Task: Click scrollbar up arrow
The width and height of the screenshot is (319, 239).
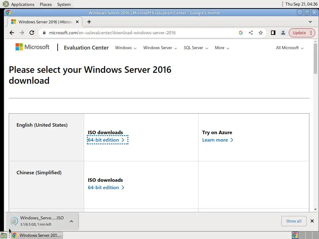Action: click(315, 41)
